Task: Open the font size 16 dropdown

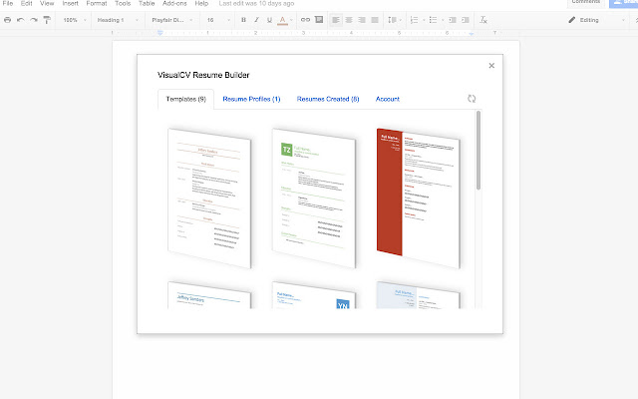Action: pos(218,20)
